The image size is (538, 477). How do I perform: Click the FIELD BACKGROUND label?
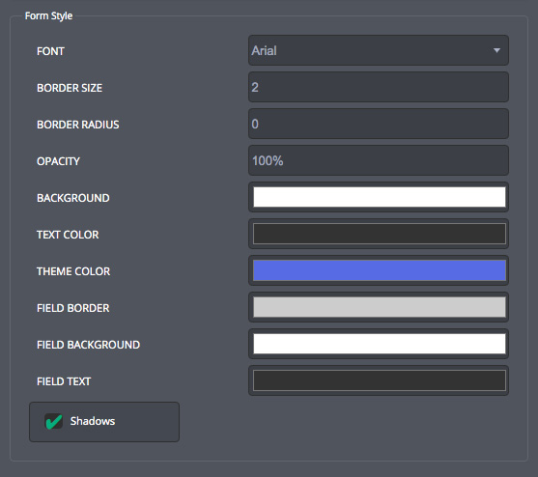(89, 345)
